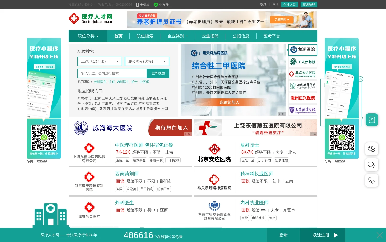Select hot job 中医师 link
This screenshot has height=242, width=386.
(x=144, y=82)
